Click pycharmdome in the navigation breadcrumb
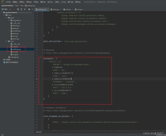Viewport: 166px width, 136px height. point(7,5)
